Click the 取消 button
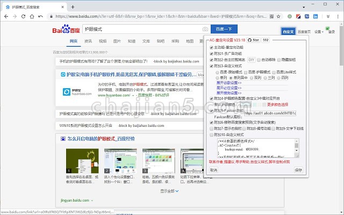The width and height of the screenshot is (344, 215). [x=213, y=170]
